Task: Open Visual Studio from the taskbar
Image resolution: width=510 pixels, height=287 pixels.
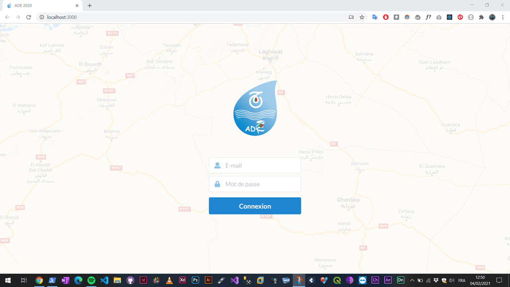Action: pyautogui.click(x=234, y=280)
